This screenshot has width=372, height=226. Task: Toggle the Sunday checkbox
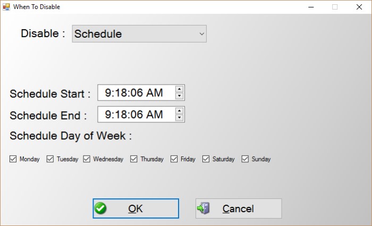tap(246, 158)
